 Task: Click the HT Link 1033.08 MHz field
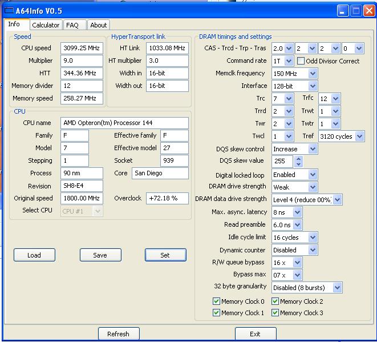(x=167, y=48)
